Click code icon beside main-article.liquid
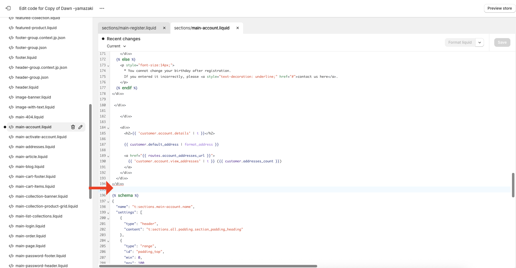The width and height of the screenshot is (516, 268). [x=11, y=157]
